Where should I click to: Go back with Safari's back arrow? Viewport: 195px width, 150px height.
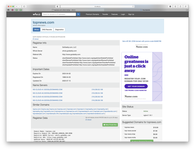17,6
